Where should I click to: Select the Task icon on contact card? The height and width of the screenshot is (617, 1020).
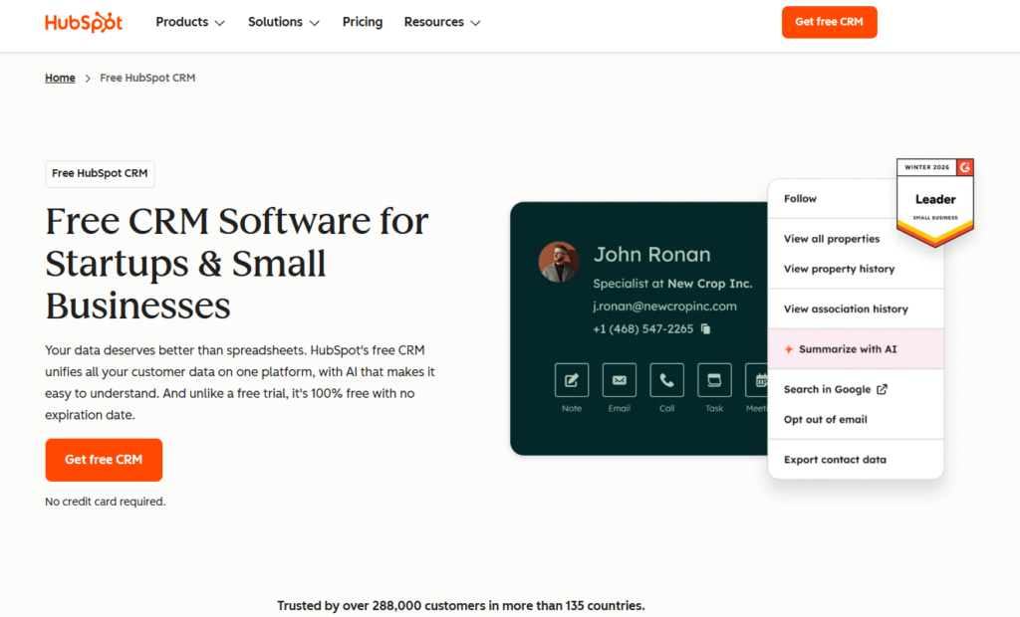713,380
